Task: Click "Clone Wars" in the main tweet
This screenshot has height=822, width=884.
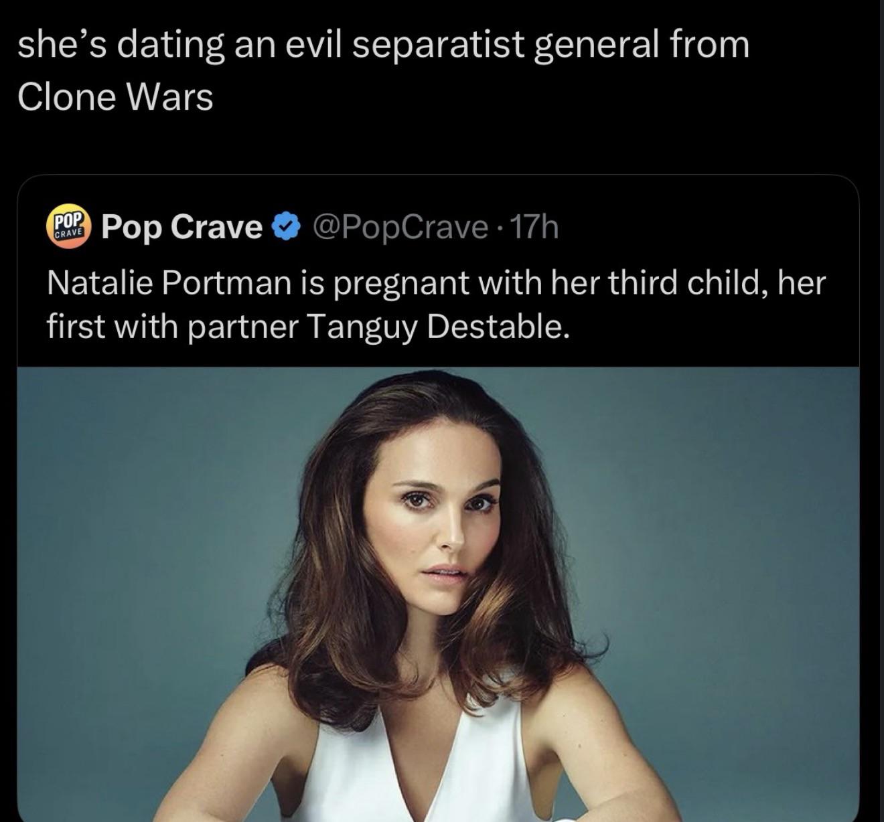Action: coord(115,97)
